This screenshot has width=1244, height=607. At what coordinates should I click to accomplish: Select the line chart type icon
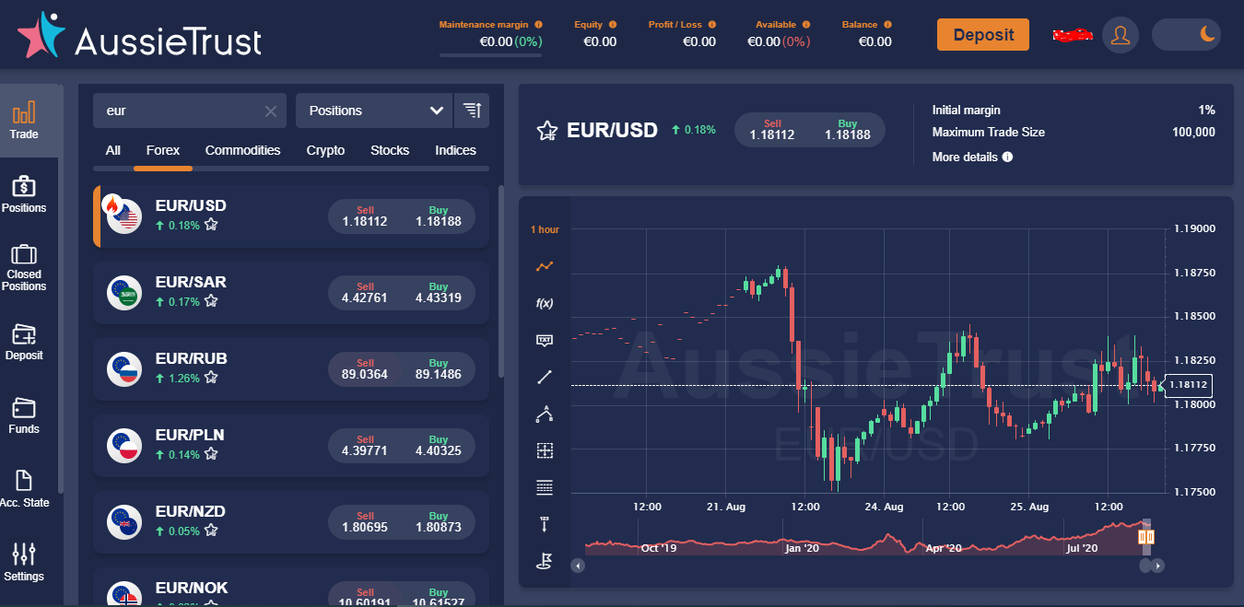pos(545,266)
